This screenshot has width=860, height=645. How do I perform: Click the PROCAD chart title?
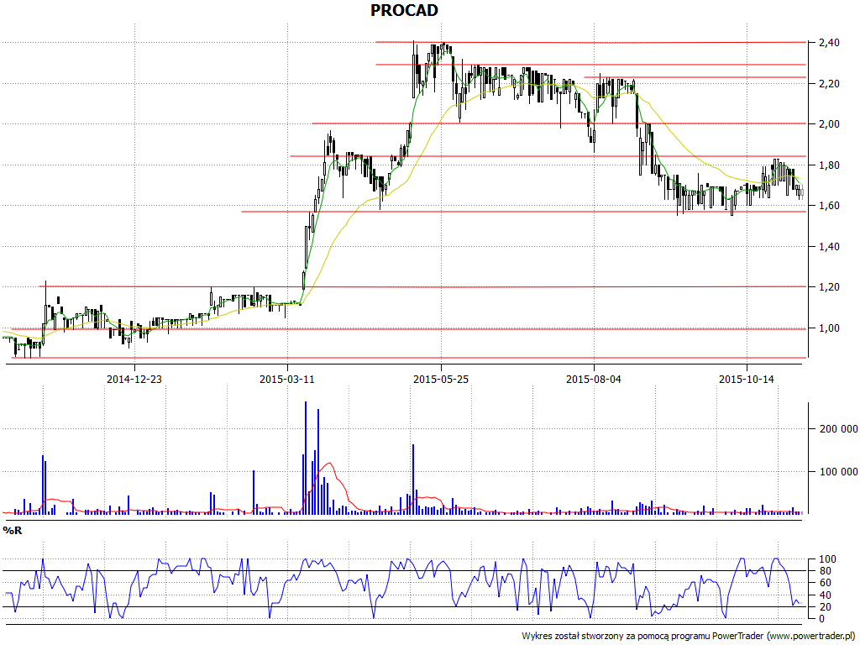pyautogui.click(x=404, y=10)
